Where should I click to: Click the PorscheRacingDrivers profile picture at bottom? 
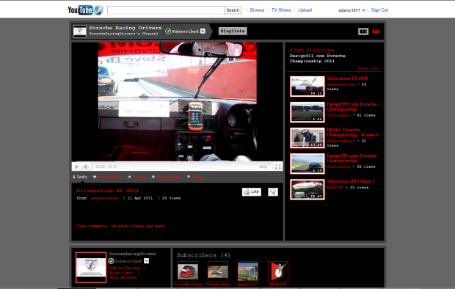(91, 267)
